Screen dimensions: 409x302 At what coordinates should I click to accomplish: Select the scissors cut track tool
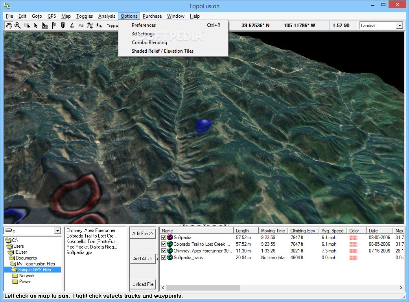[72, 26]
